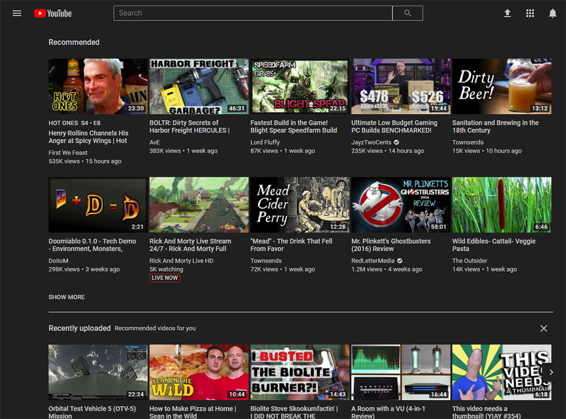Click '535K views • 15 hours ago' text

pyautogui.click(x=85, y=161)
